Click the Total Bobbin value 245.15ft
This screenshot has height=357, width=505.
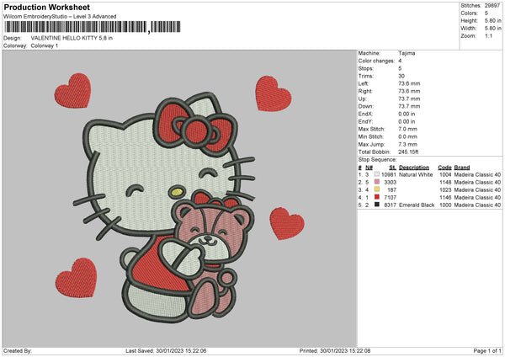click(408, 152)
